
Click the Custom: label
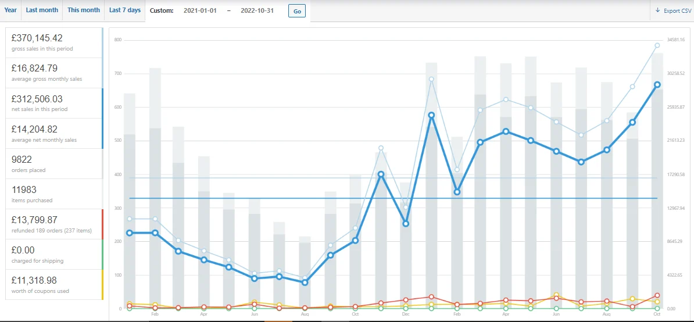(x=162, y=10)
